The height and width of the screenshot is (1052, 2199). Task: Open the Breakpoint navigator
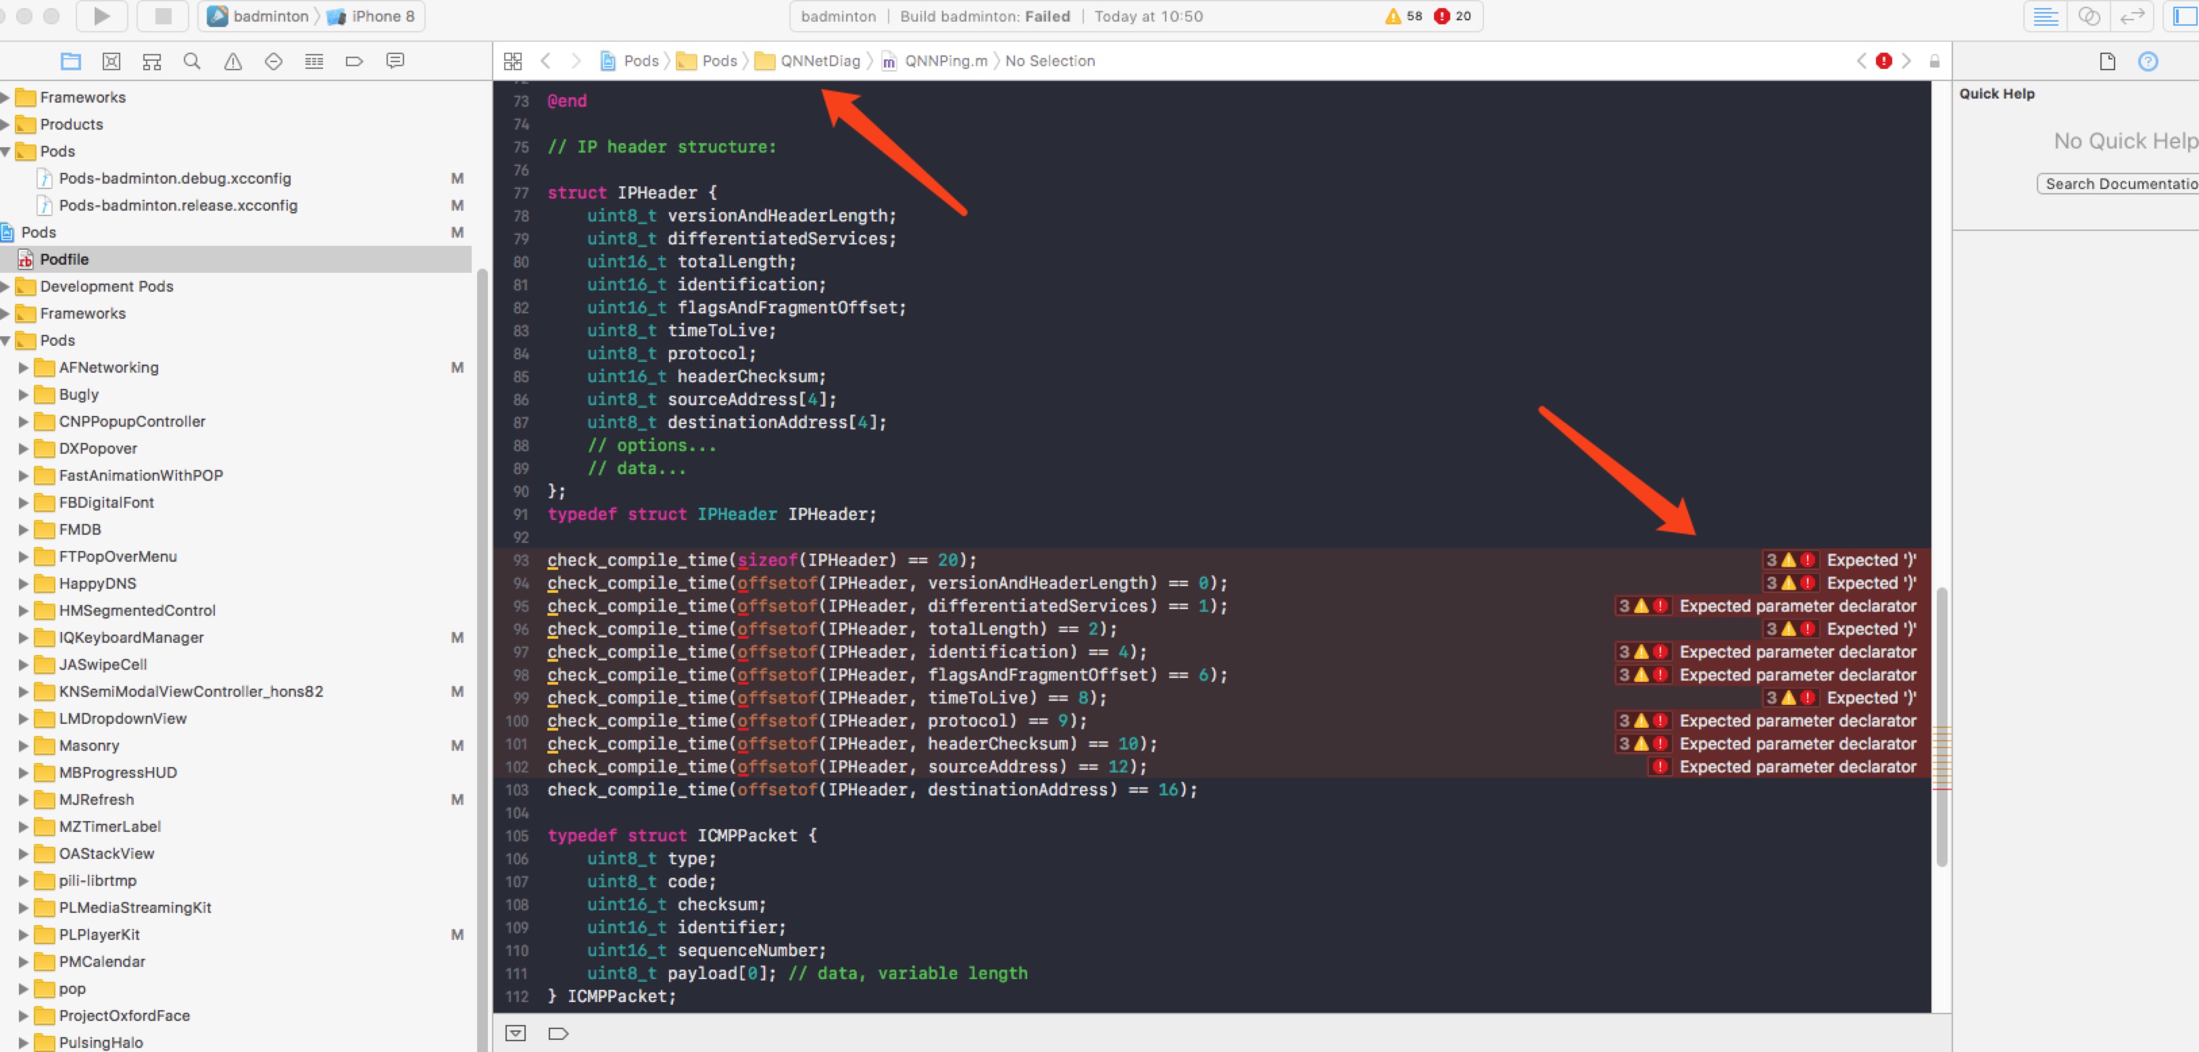[353, 61]
